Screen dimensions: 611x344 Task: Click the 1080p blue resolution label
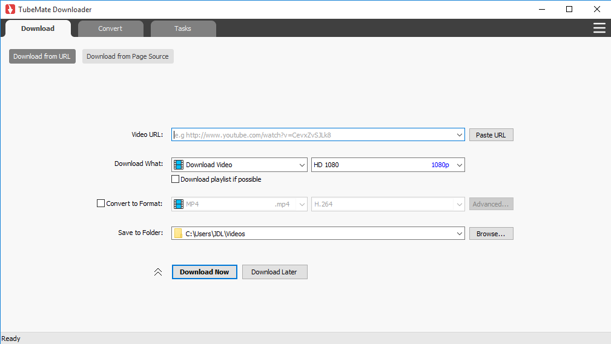[x=440, y=165]
